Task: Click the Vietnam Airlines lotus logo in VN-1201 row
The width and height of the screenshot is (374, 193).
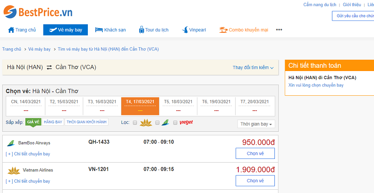Action: coord(14,171)
